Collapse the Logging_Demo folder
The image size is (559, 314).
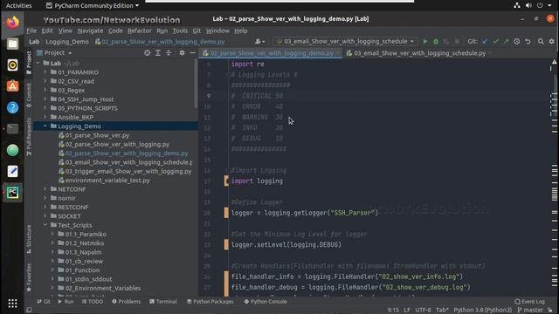(45, 126)
